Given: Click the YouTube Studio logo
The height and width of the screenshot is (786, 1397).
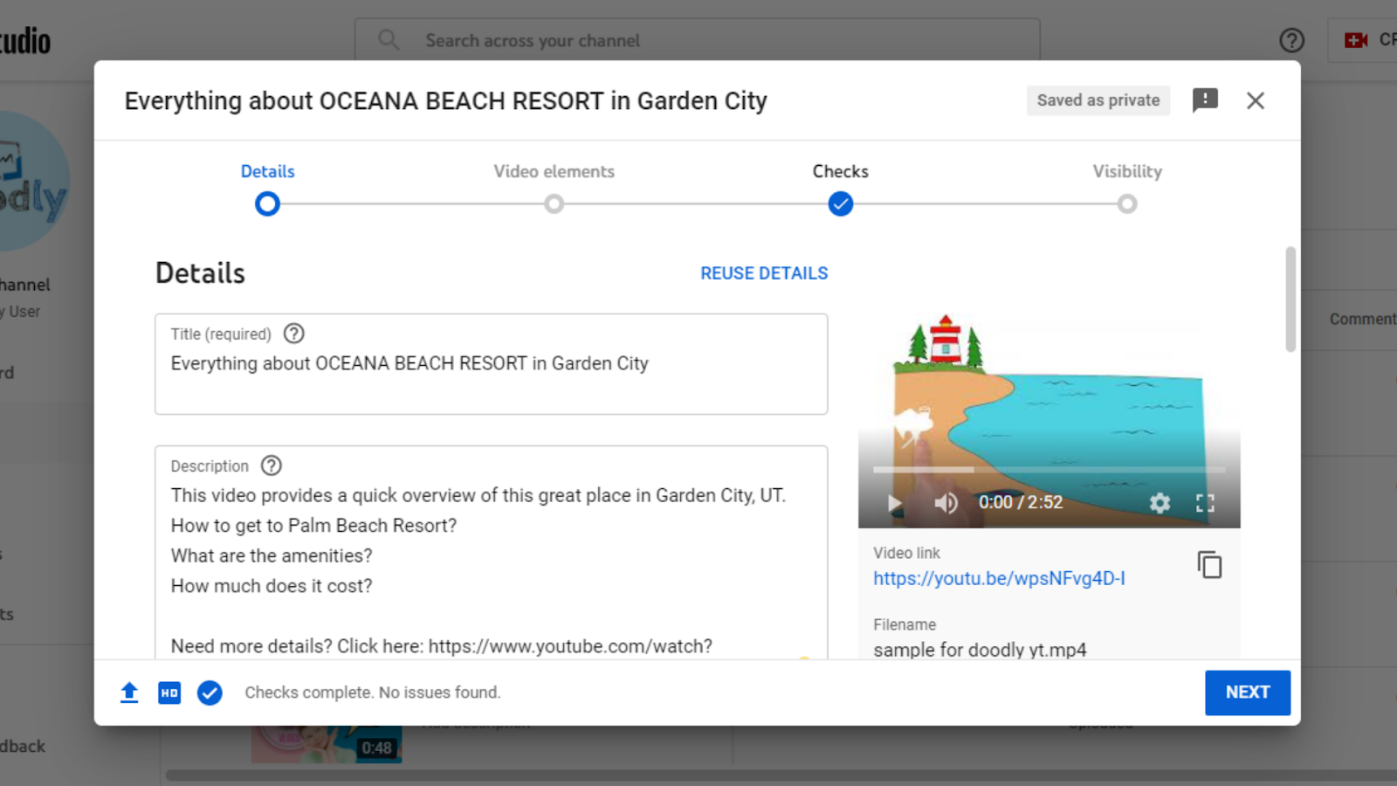Looking at the screenshot, I should (25, 41).
